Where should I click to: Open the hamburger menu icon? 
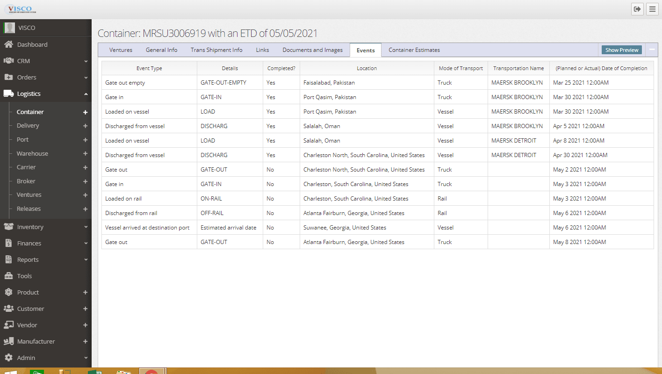pyautogui.click(x=652, y=9)
